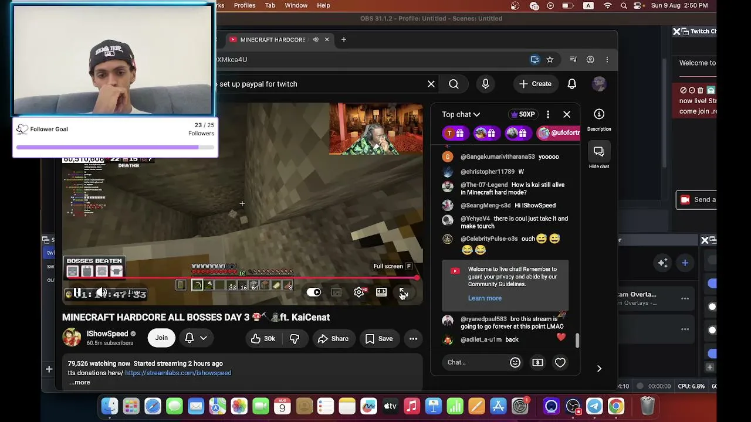Send a heart reaction in chat
The image size is (751, 422).
click(x=560, y=362)
